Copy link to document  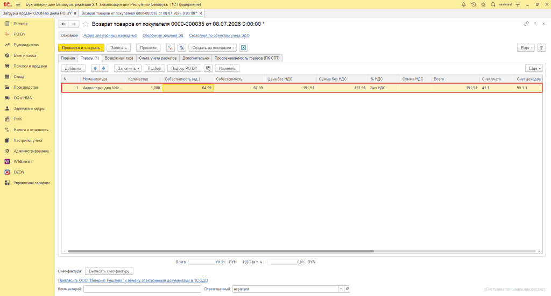(526, 24)
